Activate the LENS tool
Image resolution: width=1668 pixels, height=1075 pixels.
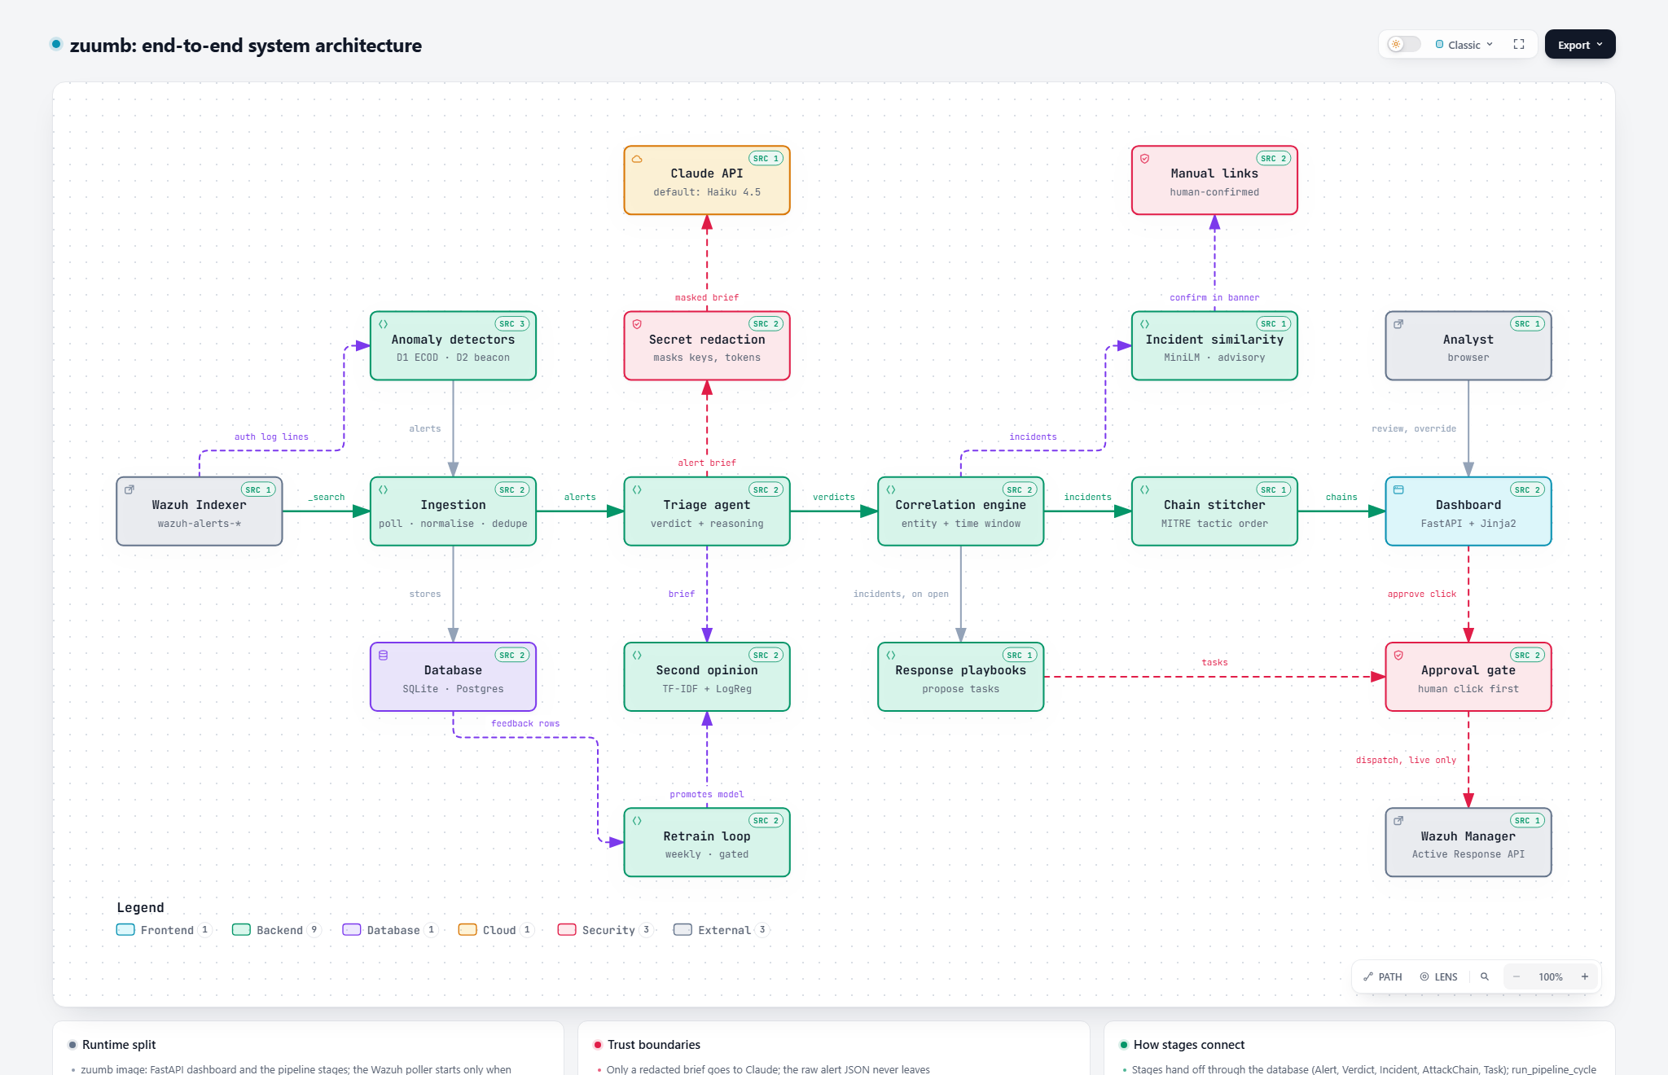[1439, 976]
